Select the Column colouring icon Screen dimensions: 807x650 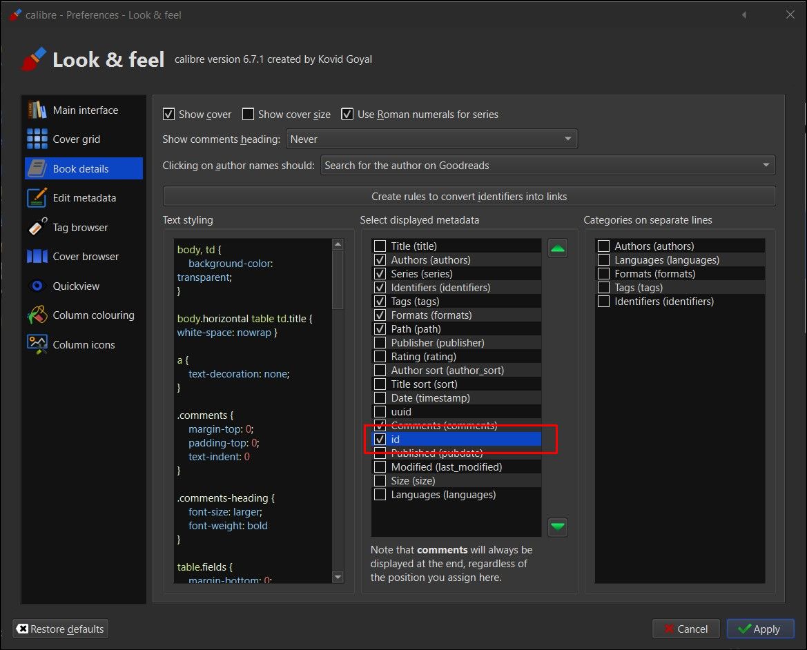[x=37, y=315]
